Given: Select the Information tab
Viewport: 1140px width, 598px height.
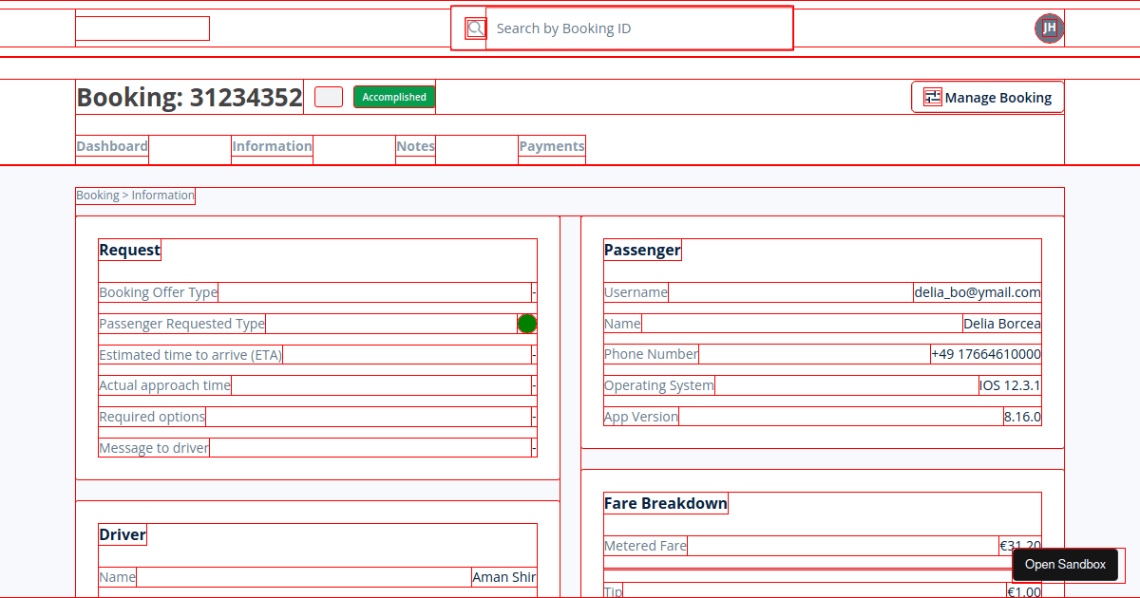Looking at the screenshot, I should pos(272,146).
